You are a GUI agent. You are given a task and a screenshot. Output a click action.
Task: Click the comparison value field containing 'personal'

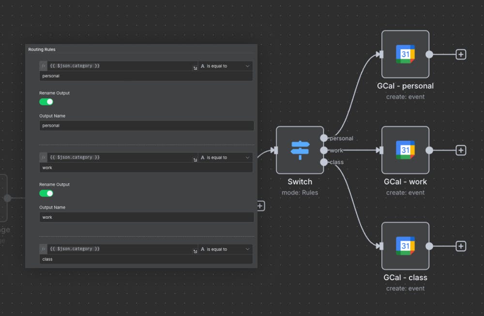[146, 76]
